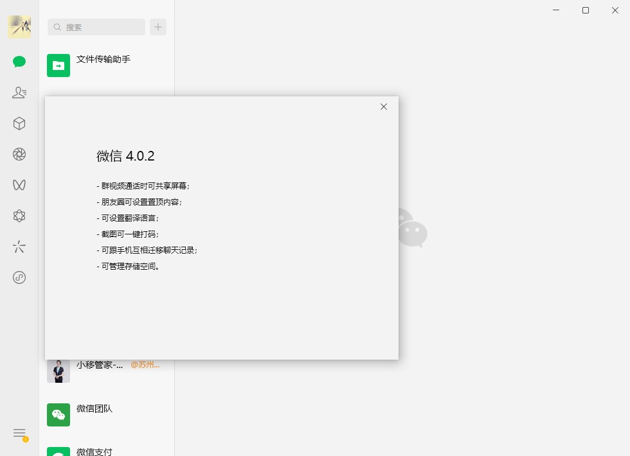The width and height of the screenshot is (630, 456).
Task: Open the hamburger settings menu icon
Action: tap(19, 433)
